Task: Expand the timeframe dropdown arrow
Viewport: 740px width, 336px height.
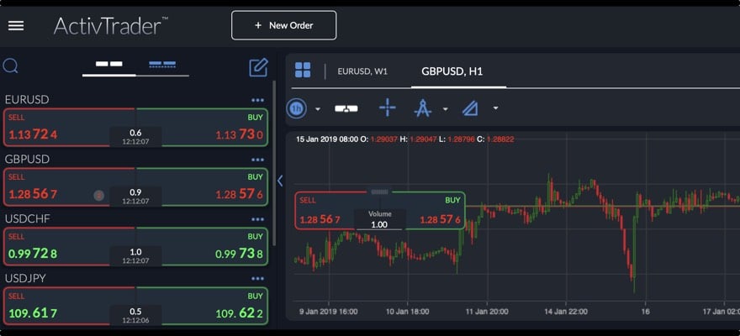Action: pos(318,108)
